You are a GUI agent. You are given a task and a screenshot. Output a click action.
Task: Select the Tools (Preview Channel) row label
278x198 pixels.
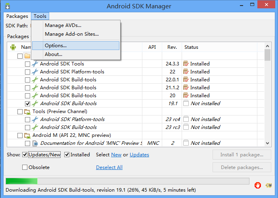pyautogui.click(x=60, y=111)
